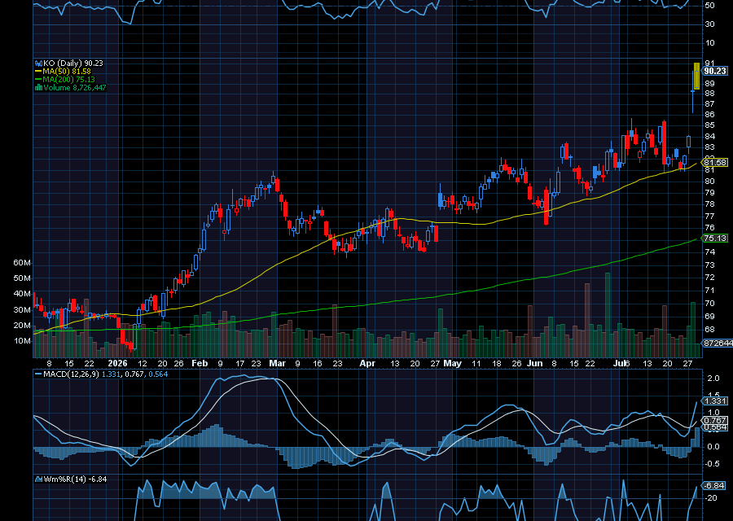
Task: Click the "Feb" month label on date axis
Action: click(200, 363)
